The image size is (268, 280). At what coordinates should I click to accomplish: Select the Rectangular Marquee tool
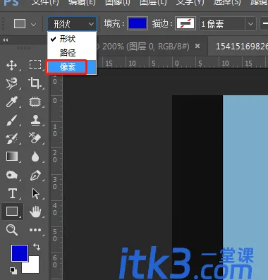pos(35,65)
